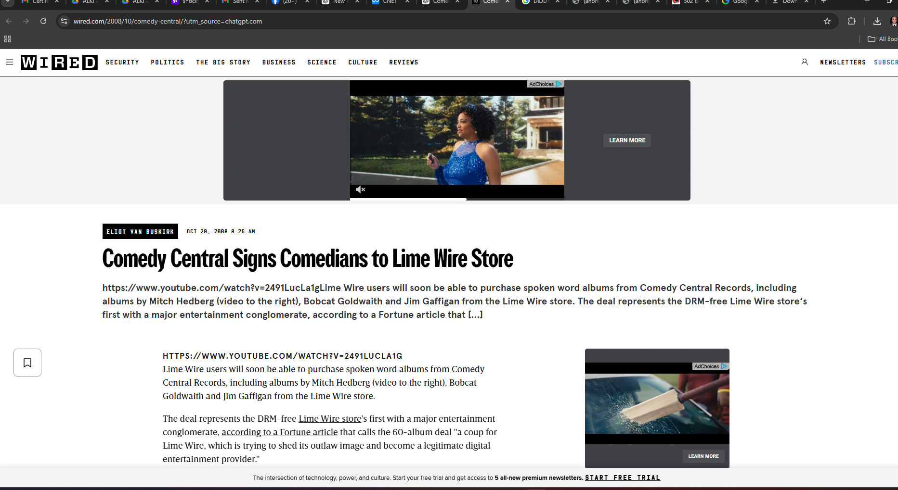The image size is (898, 490).
Task: View site information in address bar
Action: tap(64, 21)
